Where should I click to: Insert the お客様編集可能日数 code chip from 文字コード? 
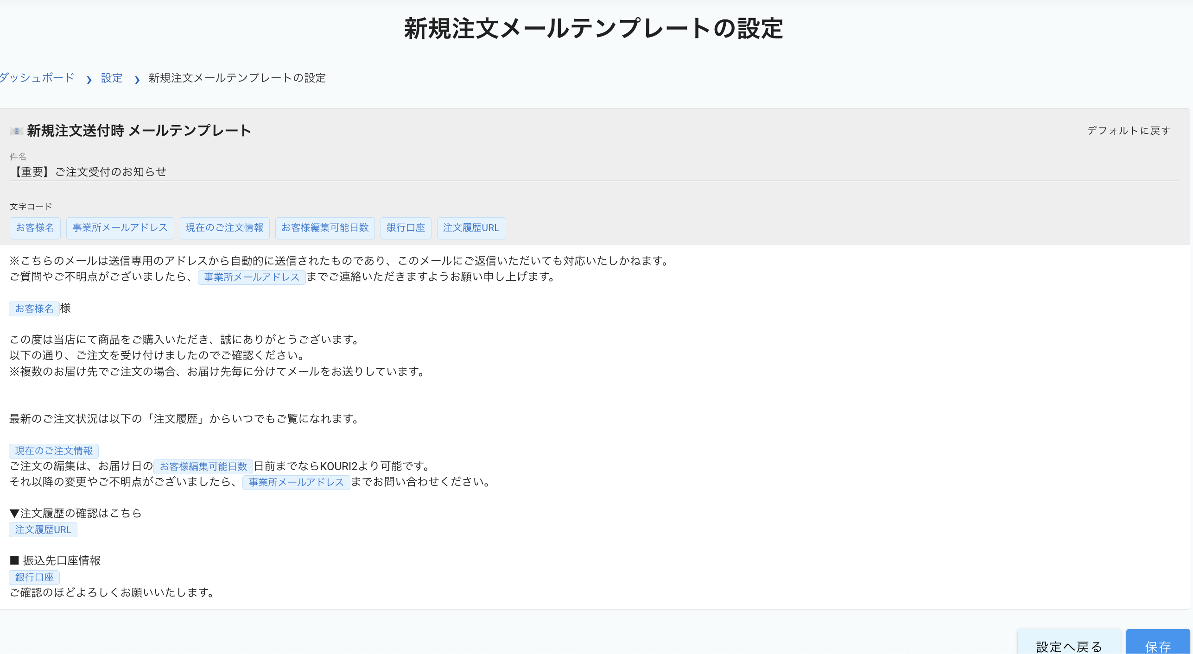point(325,228)
